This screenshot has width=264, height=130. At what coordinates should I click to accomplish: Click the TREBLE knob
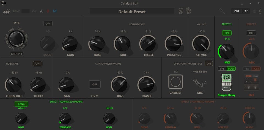pyautogui.click(x=148, y=44)
